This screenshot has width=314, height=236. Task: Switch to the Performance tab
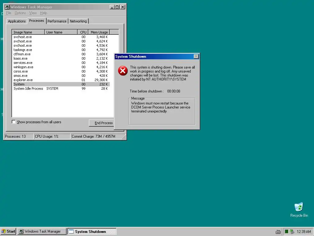57,21
